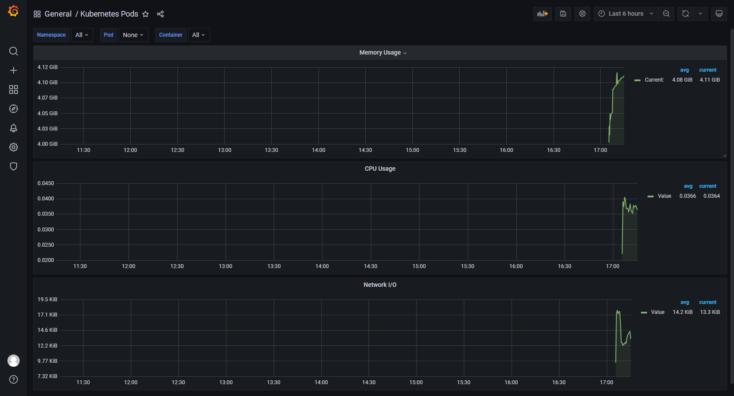Open the Help question mark icon
The height and width of the screenshot is (396, 734).
tap(14, 379)
